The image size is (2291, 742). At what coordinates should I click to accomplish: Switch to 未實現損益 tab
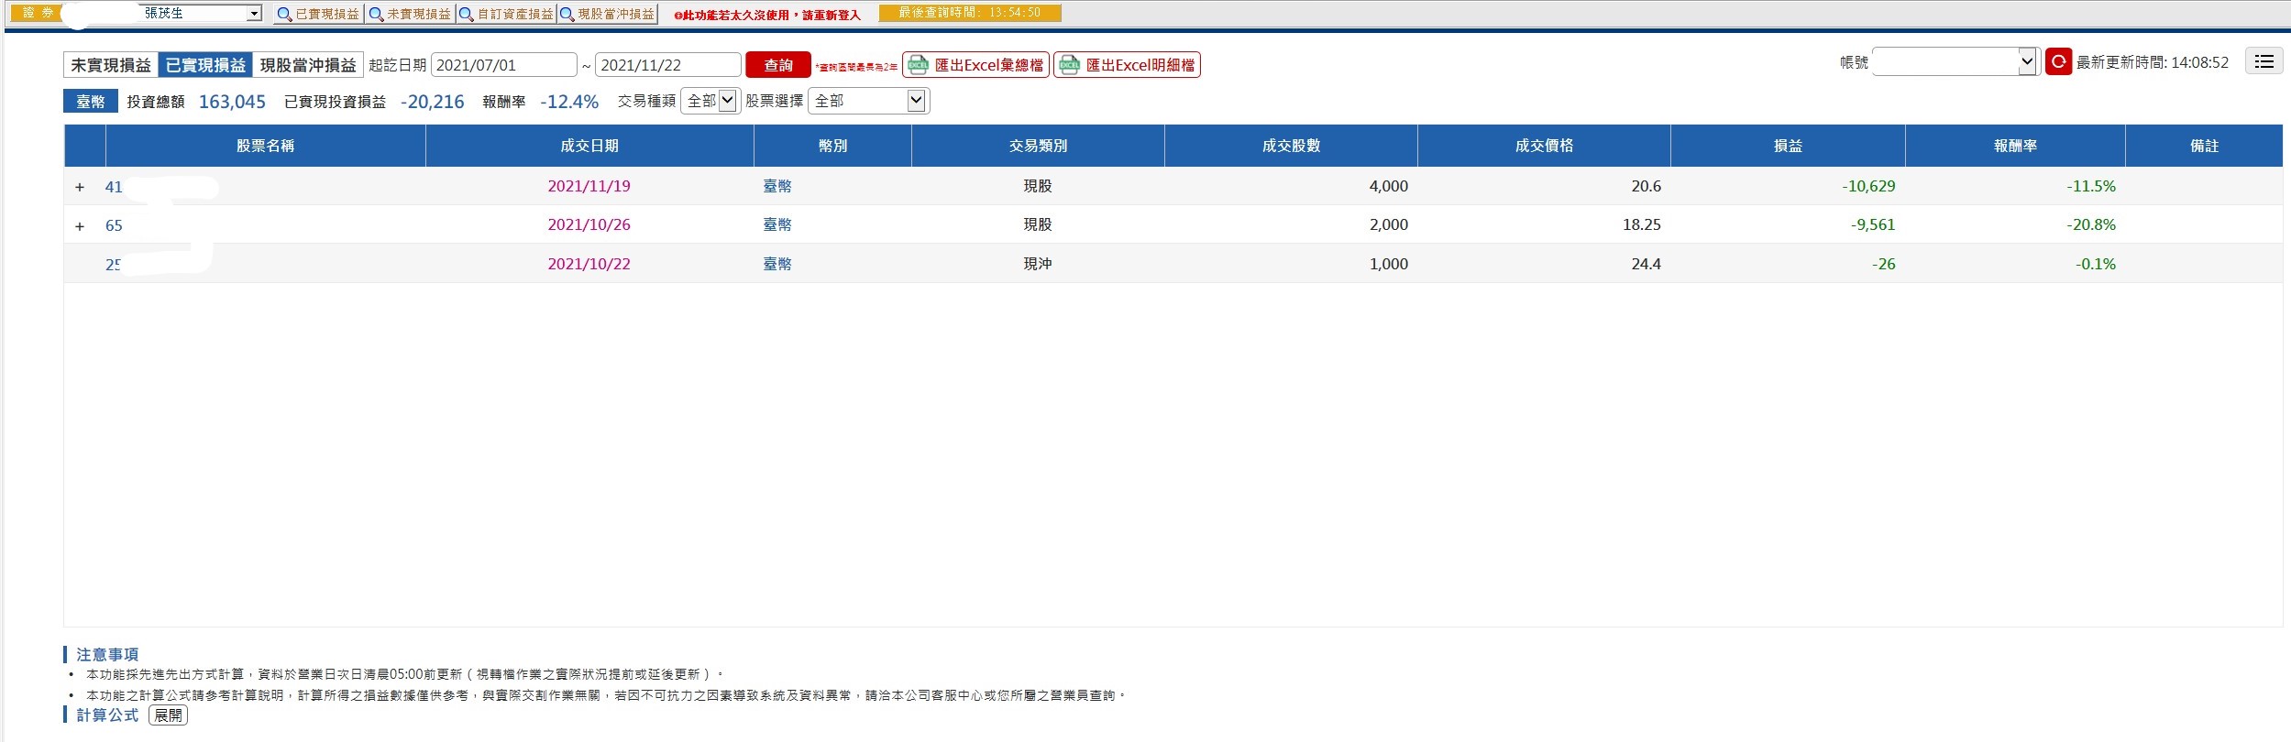coord(111,65)
